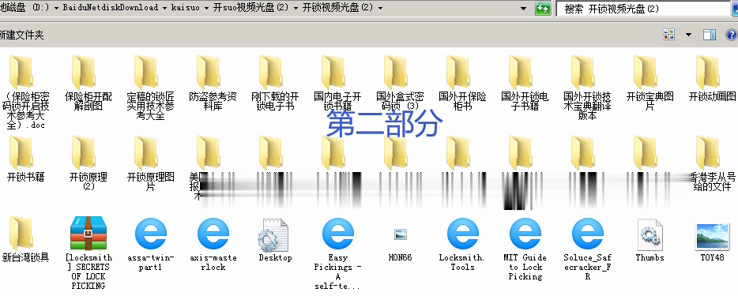Open the assa-twin-part1 web document
The height and width of the screenshot is (296, 738).
click(x=151, y=234)
